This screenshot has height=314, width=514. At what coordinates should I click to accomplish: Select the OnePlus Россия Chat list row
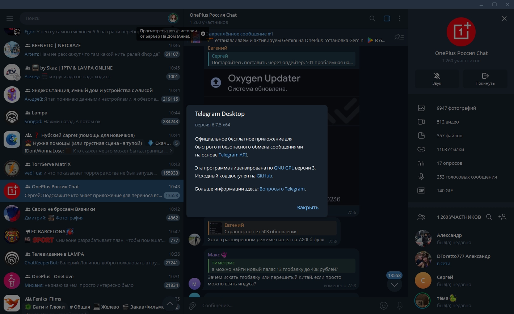point(92,191)
